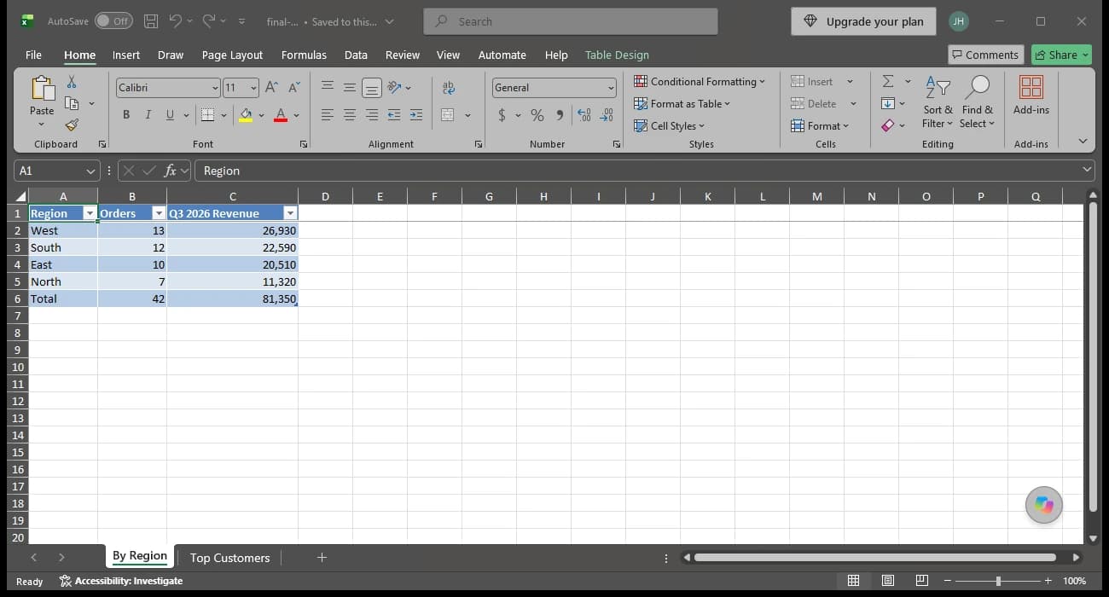Click the Share button
Image resolution: width=1109 pixels, height=597 pixels.
pyautogui.click(x=1061, y=55)
